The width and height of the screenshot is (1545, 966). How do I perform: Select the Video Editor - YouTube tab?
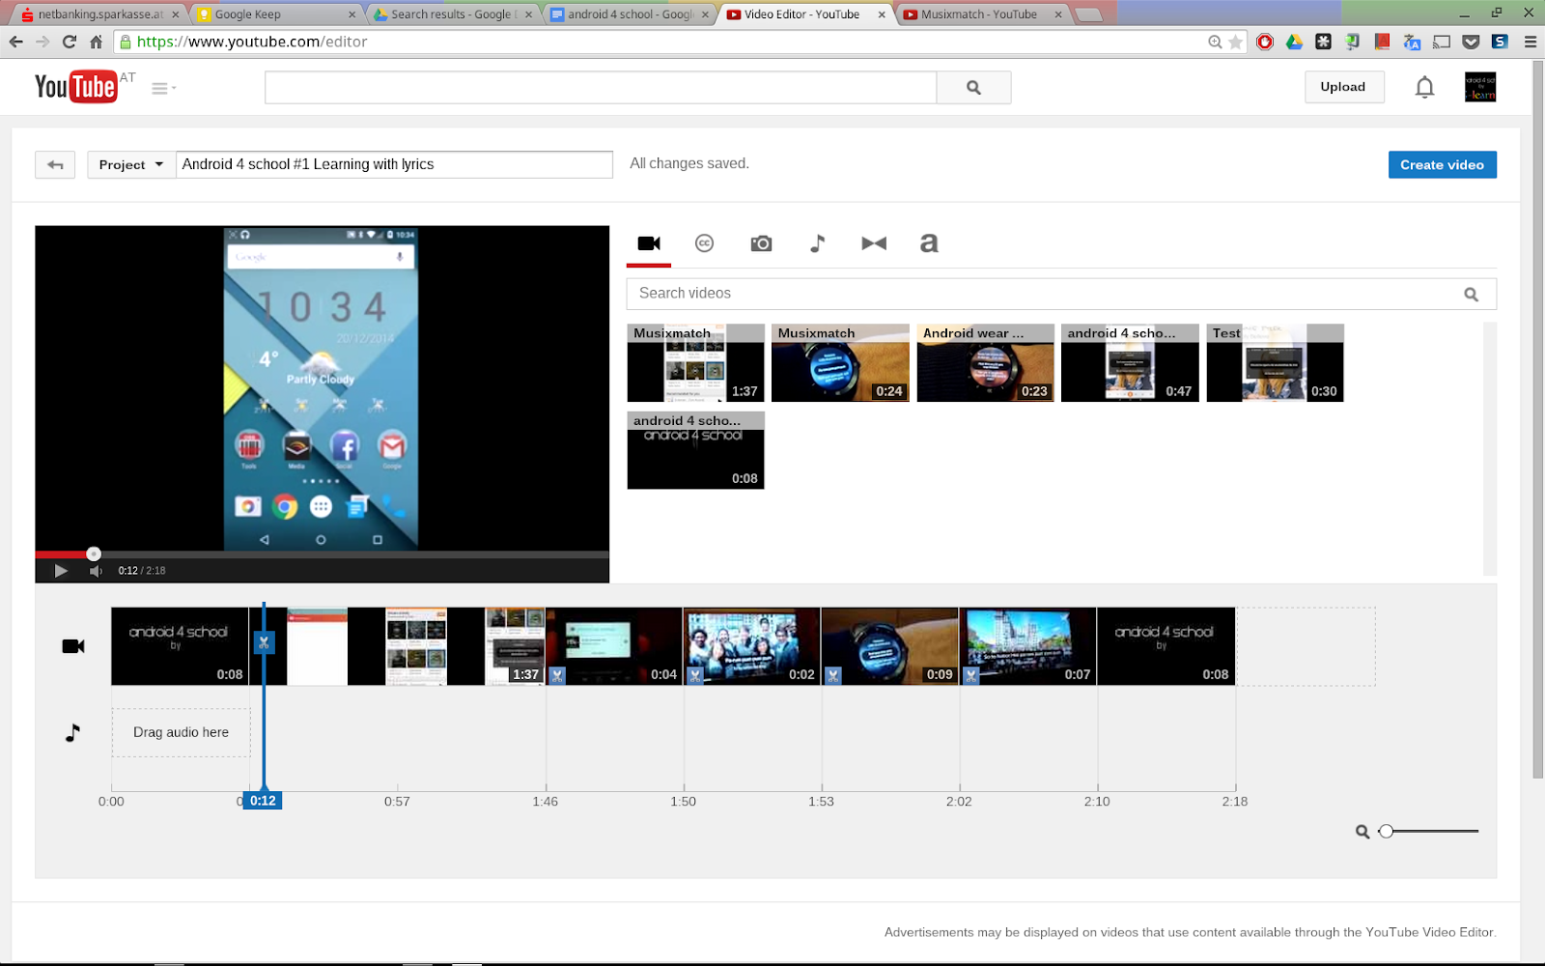pyautogui.click(x=805, y=14)
